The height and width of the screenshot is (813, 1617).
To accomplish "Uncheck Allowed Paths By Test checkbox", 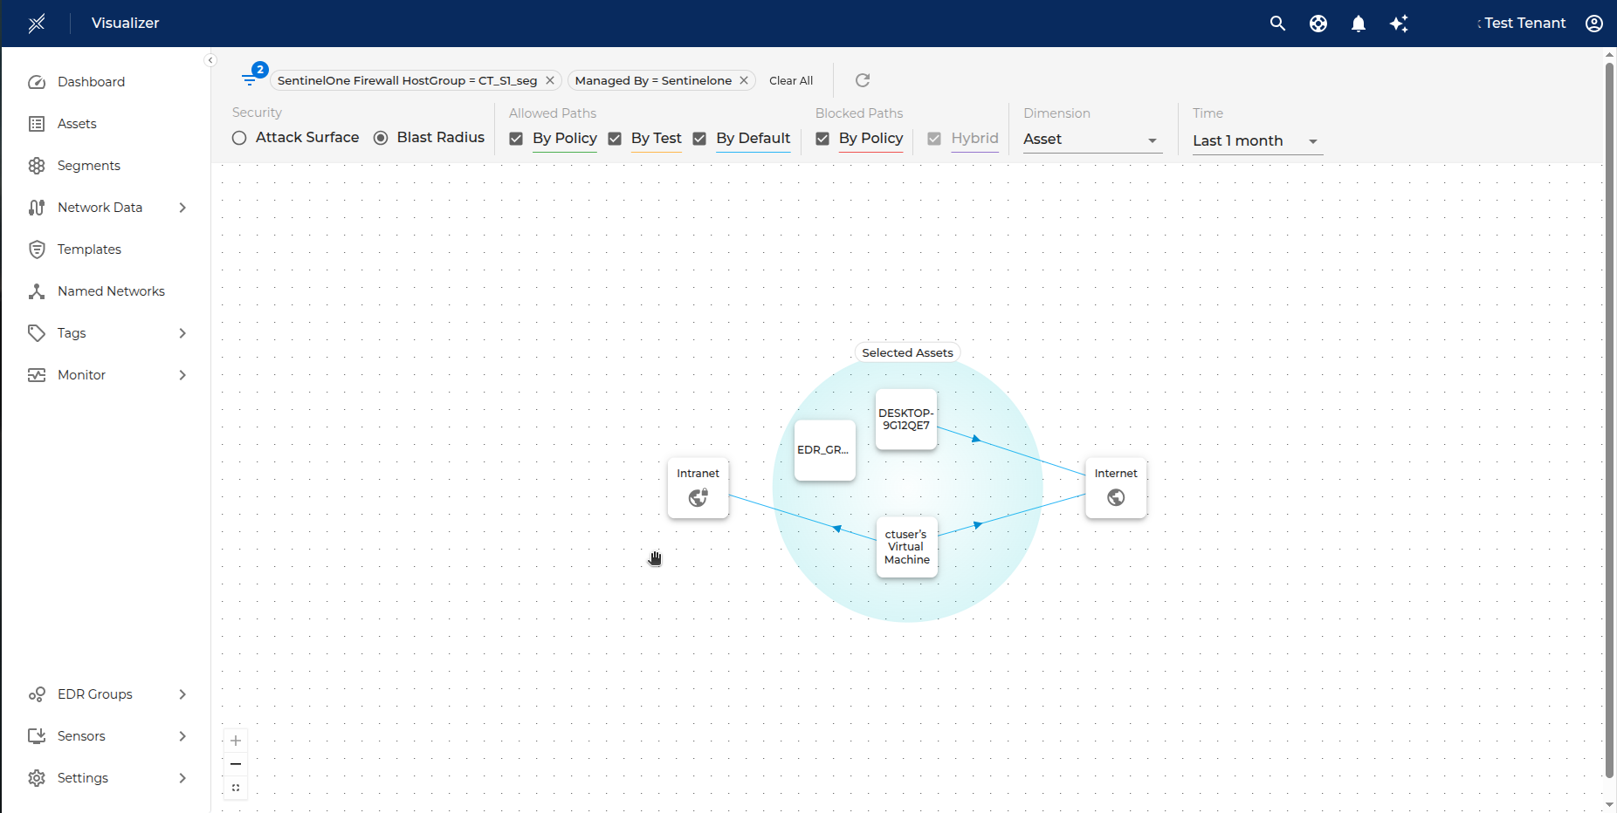I will pyautogui.click(x=615, y=139).
